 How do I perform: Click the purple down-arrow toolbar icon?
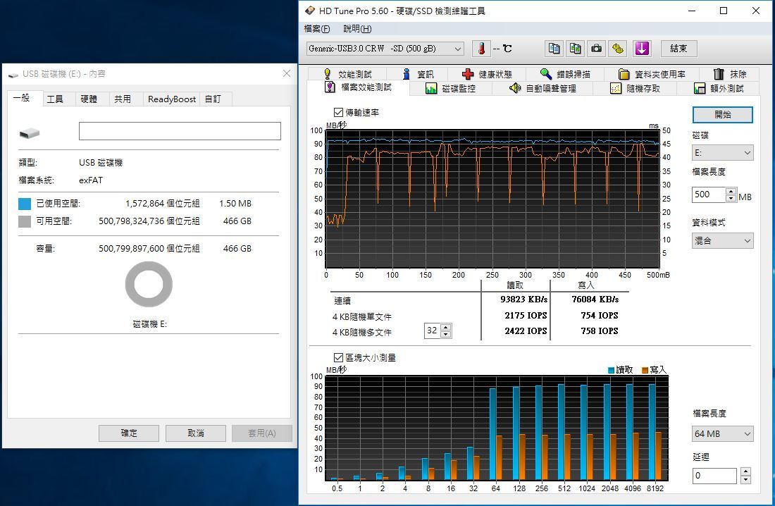point(641,49)
